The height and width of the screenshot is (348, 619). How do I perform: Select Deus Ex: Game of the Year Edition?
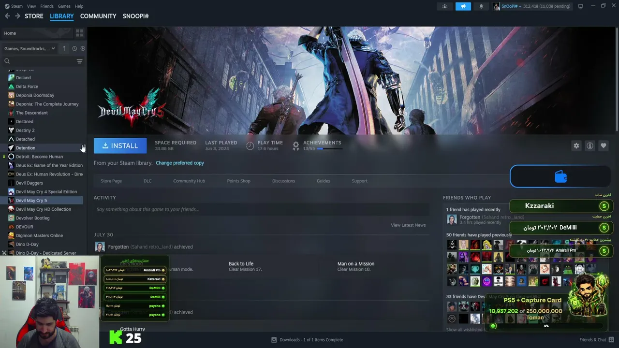click(45, 165)
